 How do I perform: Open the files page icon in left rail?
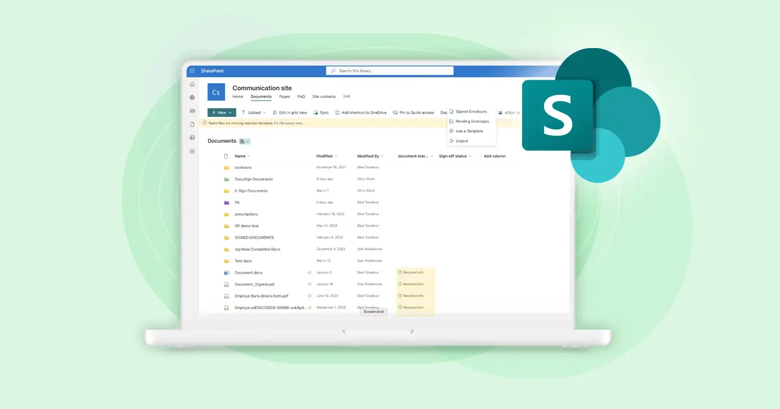[x=192, y=124]
